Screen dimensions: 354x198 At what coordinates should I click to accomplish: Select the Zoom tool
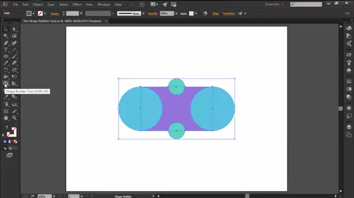[14, 118]
